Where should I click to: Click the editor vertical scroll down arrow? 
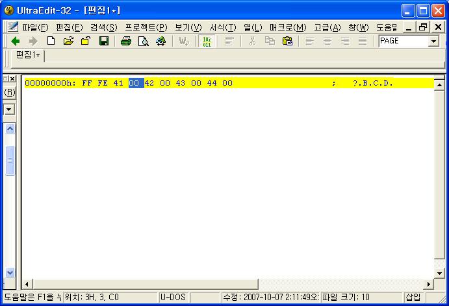(439, 273)
